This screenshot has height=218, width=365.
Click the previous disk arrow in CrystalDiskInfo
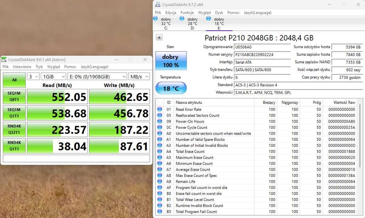coord(159,38)
